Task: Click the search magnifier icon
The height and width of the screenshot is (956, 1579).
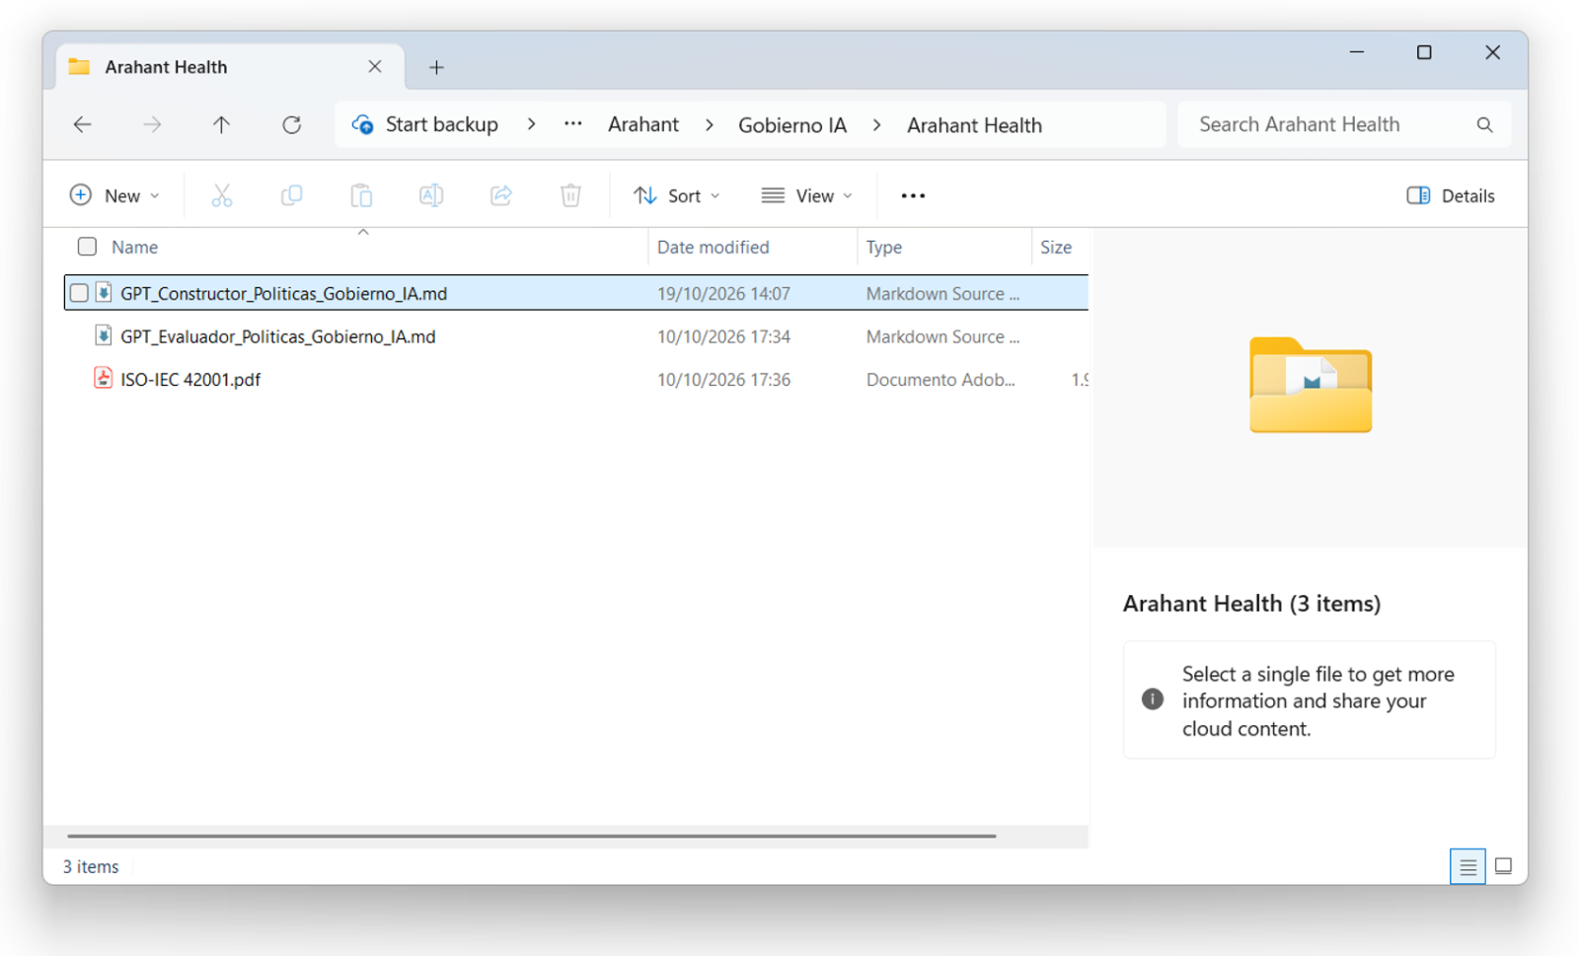Action: [x=1484, y=124]
